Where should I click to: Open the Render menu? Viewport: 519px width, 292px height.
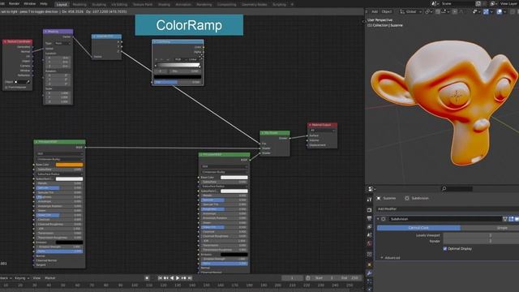coord(15,3)
